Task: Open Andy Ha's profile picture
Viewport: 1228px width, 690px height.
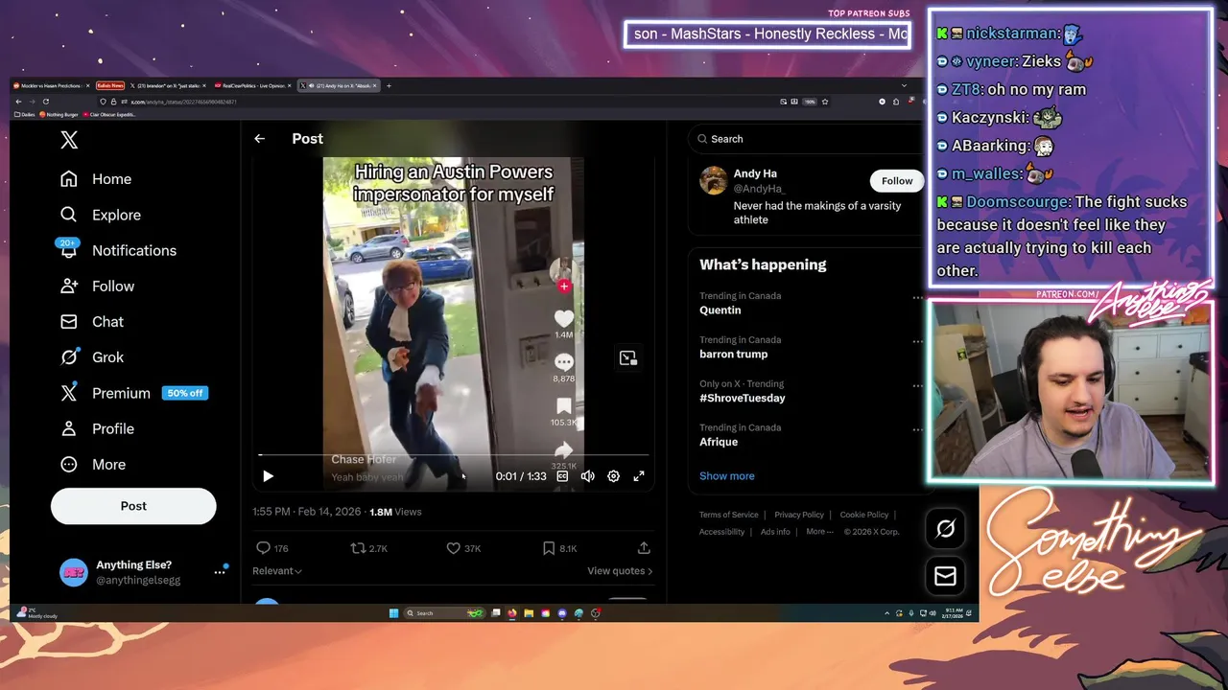Action: pyautogui.click(x=713, y=180)
